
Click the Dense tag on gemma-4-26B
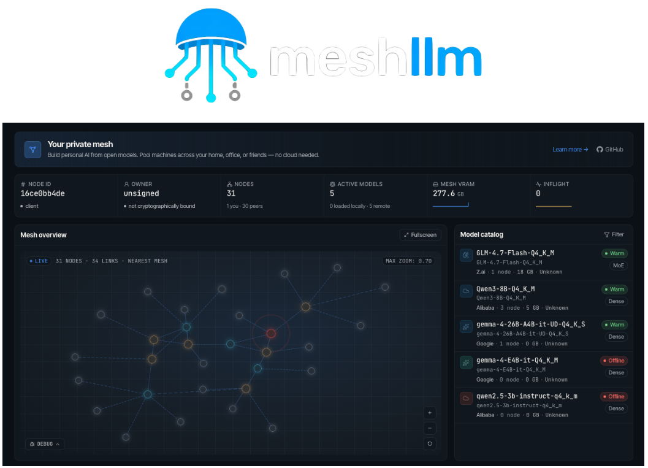pyautogui.click(x=616, y=337)
